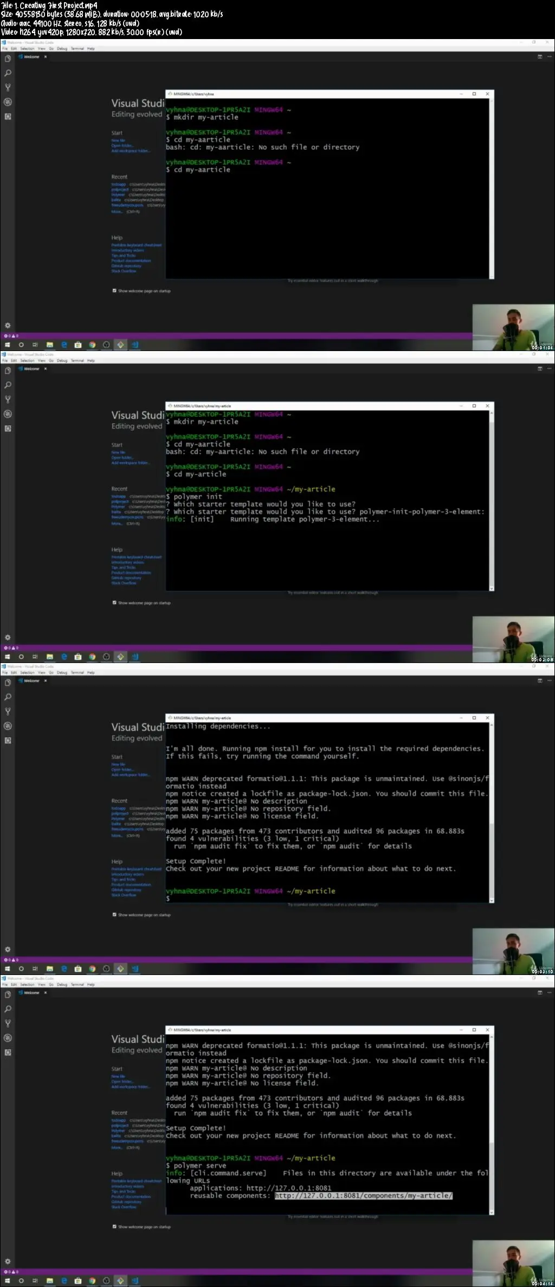Close the Welcome tab in the 00:01:04 frame
Viewport: 555px width, 1287px height.
pos(46,56)
